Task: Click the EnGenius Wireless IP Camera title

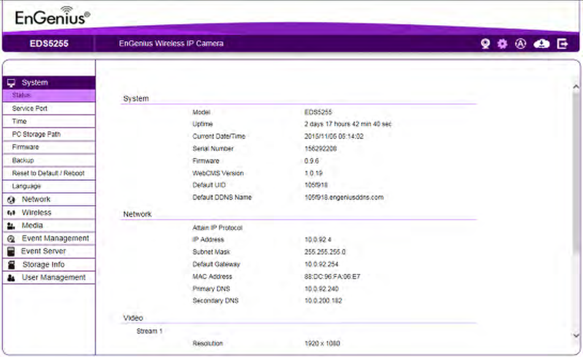Action: (171, 44)
